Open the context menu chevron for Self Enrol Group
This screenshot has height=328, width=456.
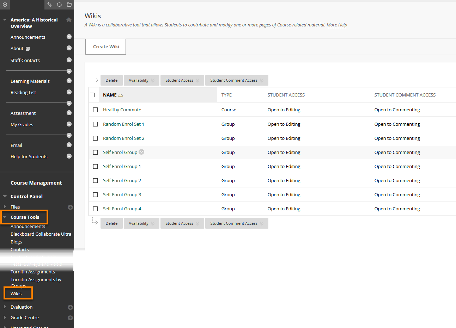click(x=141, y=152)
